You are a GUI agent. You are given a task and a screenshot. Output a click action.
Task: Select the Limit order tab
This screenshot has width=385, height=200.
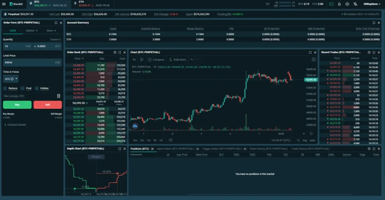coord(13,31)
